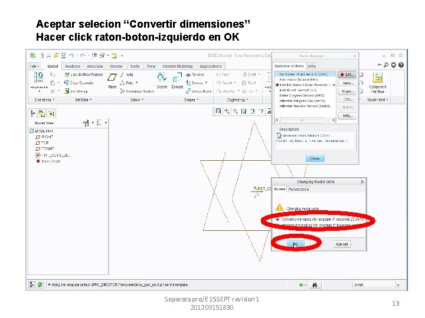Expand the Shapes group dropdown

point(191,100)
